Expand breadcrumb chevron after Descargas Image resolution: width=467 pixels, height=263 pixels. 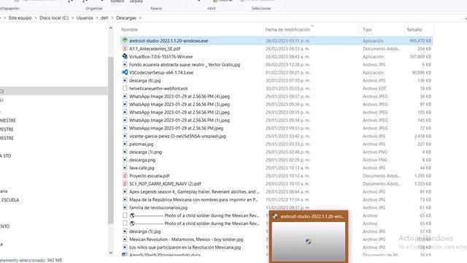(x=140, y=18)
